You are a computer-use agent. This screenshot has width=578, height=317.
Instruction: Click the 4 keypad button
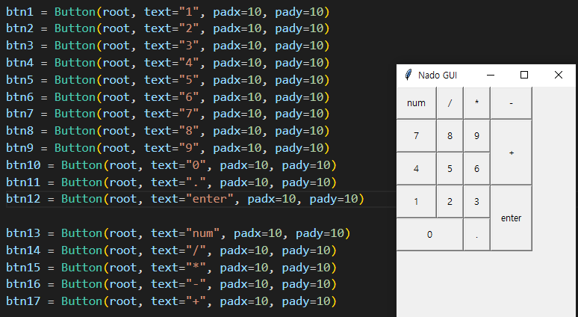coord(416,169)
